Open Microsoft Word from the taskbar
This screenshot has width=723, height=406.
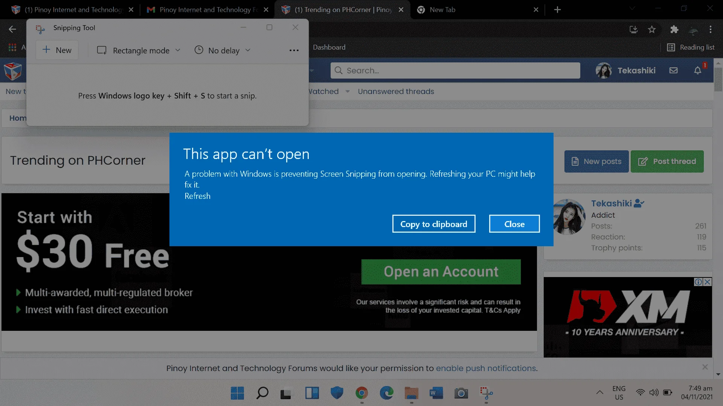point(436,393)
